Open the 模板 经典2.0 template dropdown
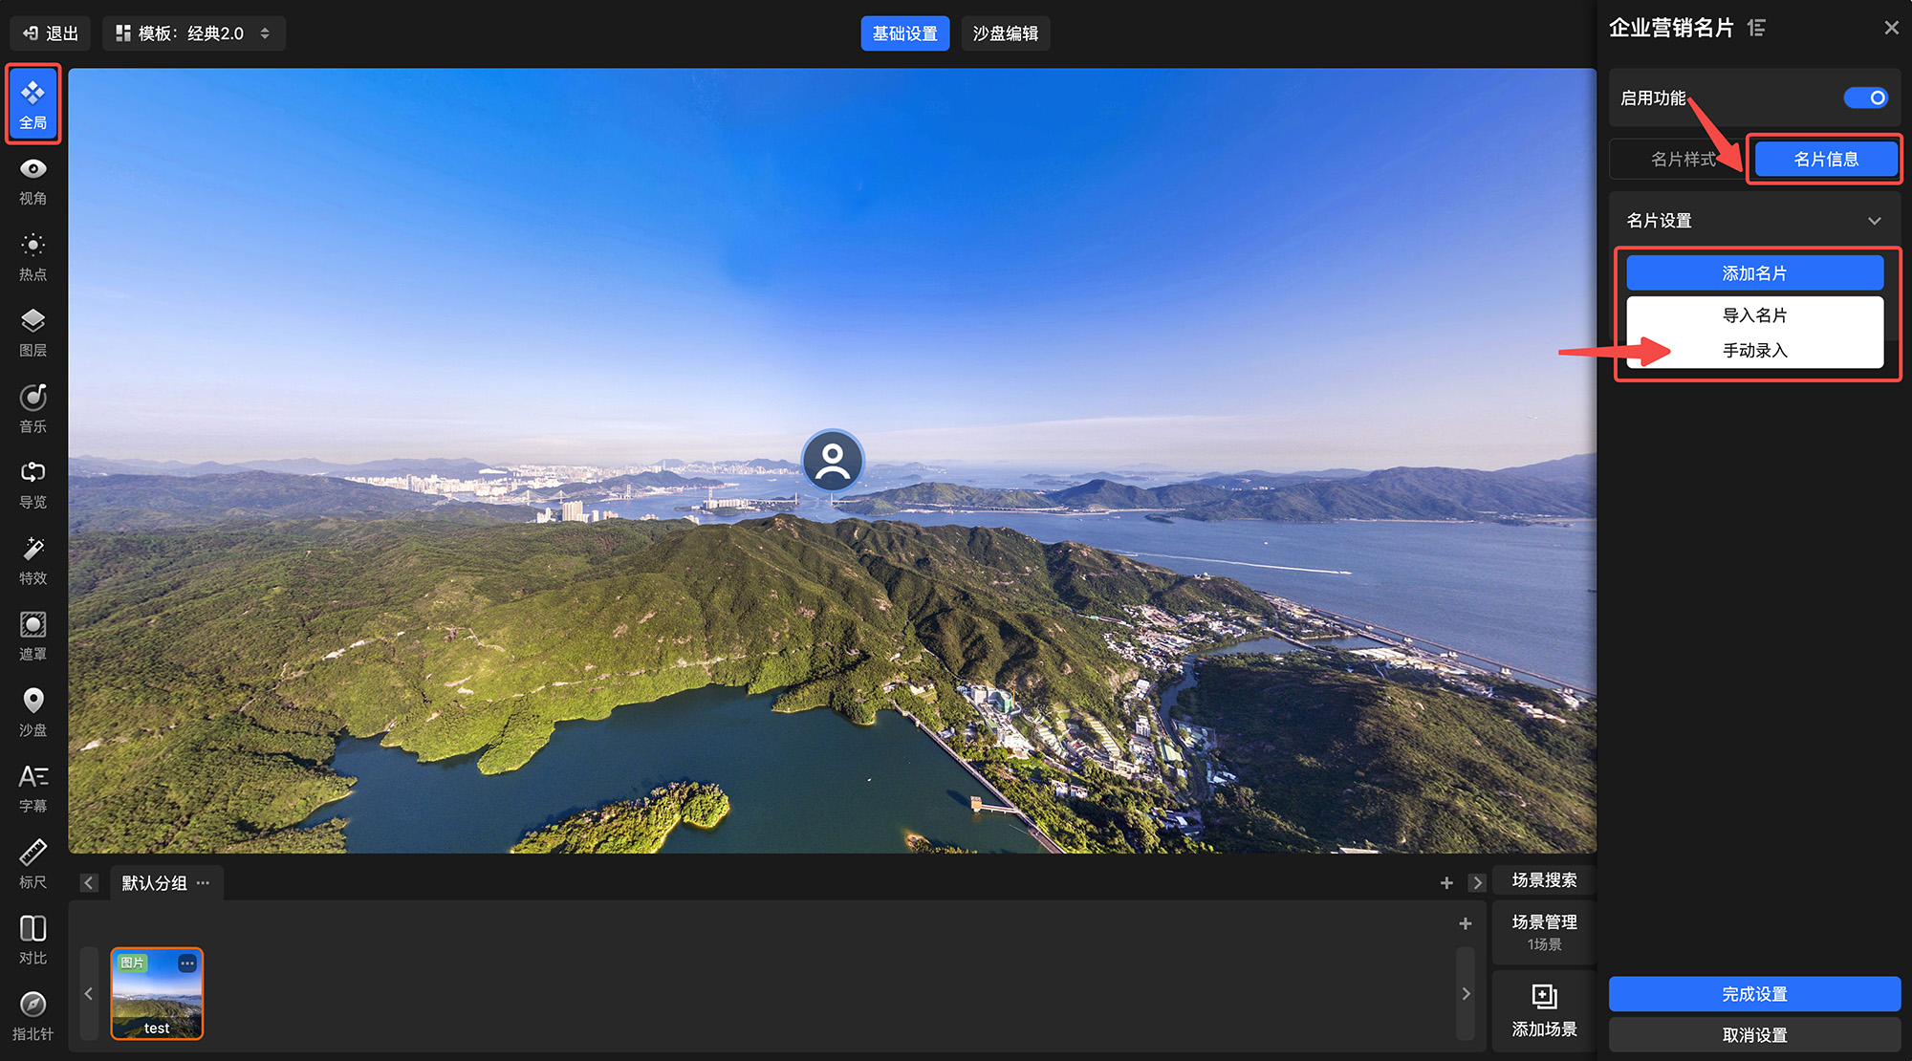Screen dimensions: 1912x1061 pos(193,33)
